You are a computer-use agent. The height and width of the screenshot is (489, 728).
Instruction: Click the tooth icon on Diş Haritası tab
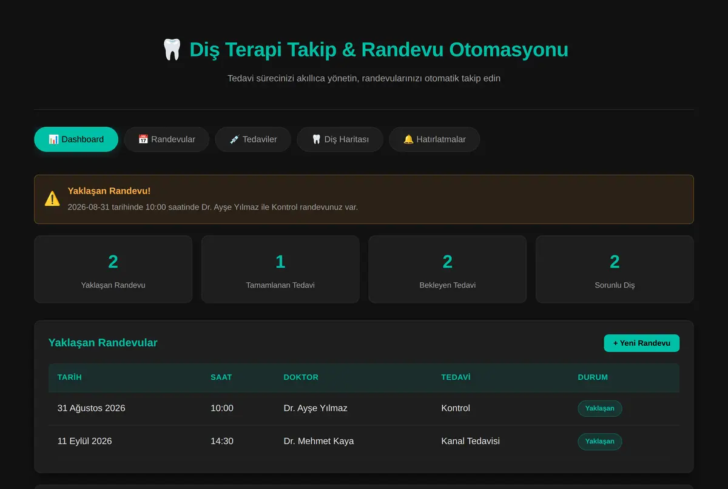(316, 139)
